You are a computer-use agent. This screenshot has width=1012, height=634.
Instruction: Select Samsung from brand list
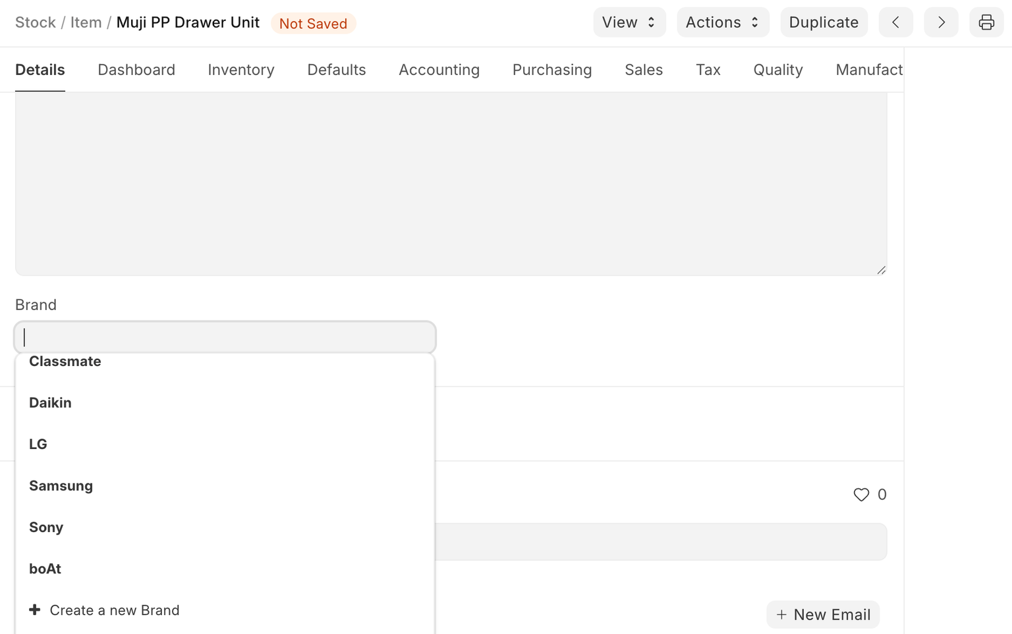click(x=61, y=486)
